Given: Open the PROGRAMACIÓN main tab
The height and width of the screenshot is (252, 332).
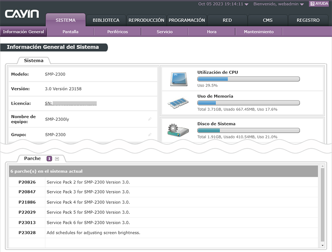Looking at the screenshot, I should (187, 20).
